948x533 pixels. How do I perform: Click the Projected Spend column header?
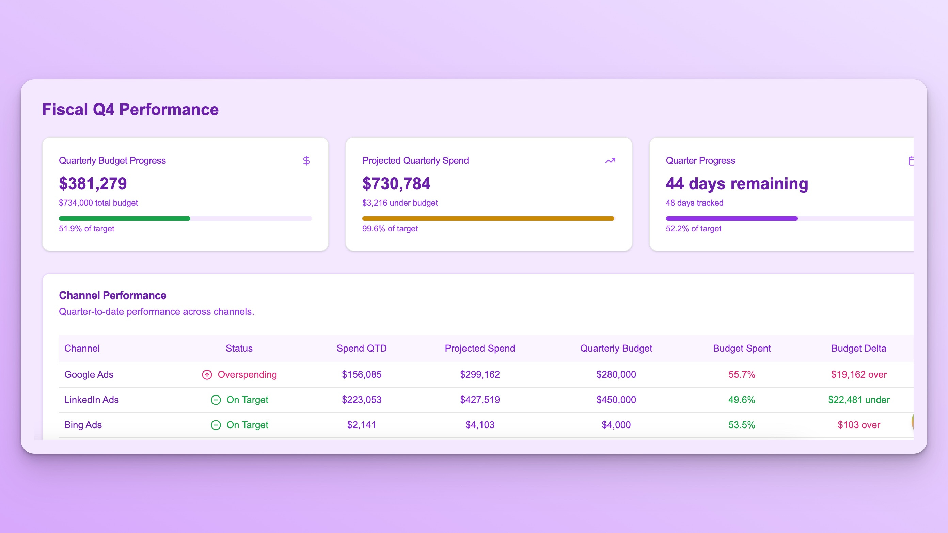click(x=479, y=348)
